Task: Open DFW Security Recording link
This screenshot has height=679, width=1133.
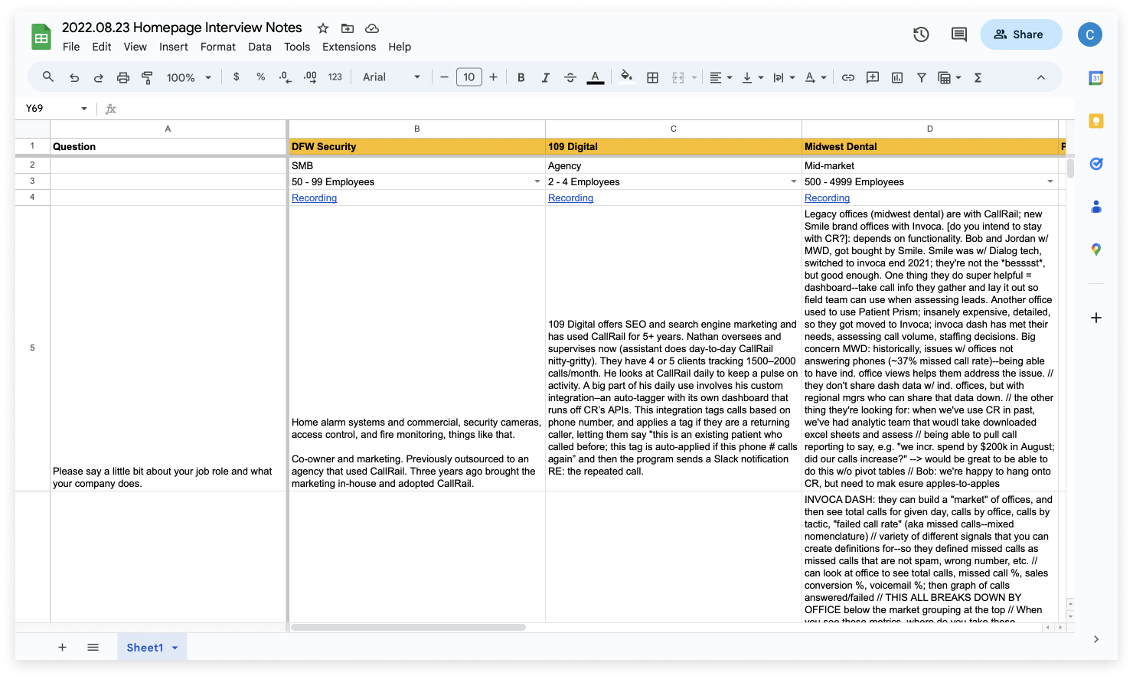Action: click(314, 198)
